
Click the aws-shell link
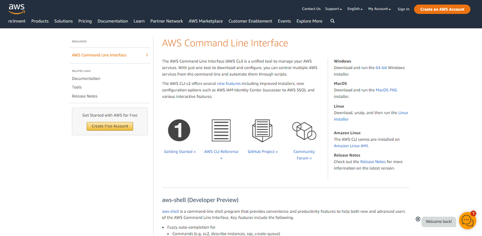click(170, 211)
